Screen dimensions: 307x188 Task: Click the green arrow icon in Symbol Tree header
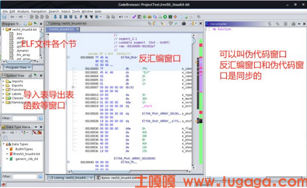(35, 76)
